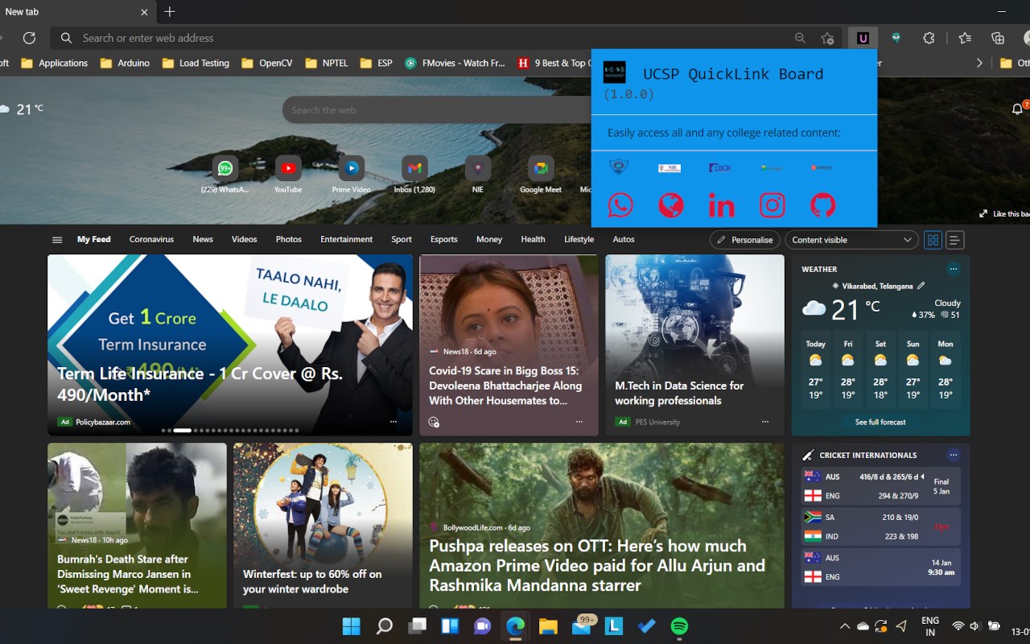Open taskbar Search magnifier
Screen dimensions: 1030x644
(385, 626)
